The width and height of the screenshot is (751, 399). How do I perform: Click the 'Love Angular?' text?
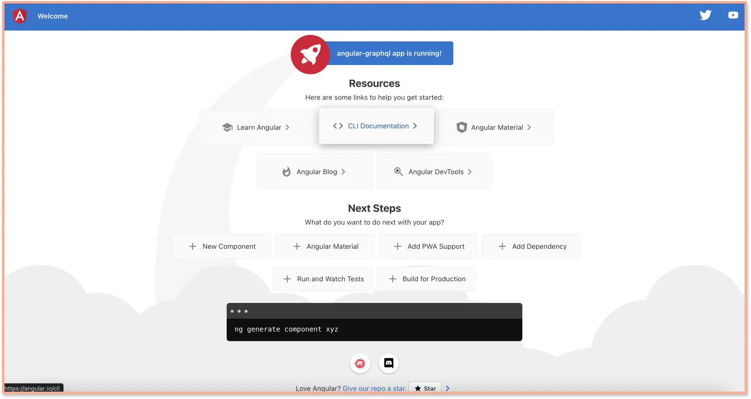(x=318, y=389)
